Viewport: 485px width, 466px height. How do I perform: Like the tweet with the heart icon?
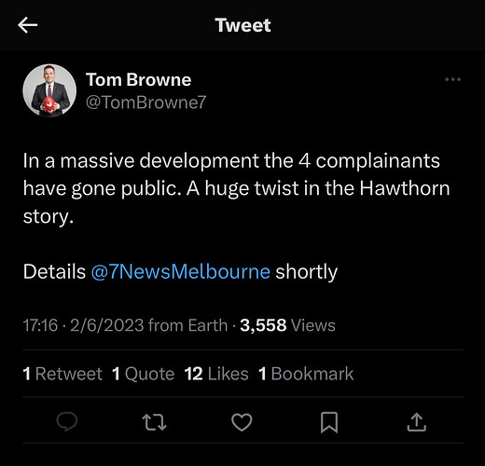242,422
